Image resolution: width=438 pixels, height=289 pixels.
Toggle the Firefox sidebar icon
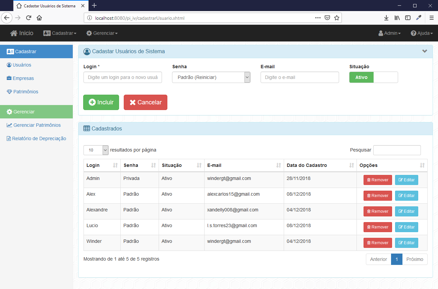[x=408, y=18]
